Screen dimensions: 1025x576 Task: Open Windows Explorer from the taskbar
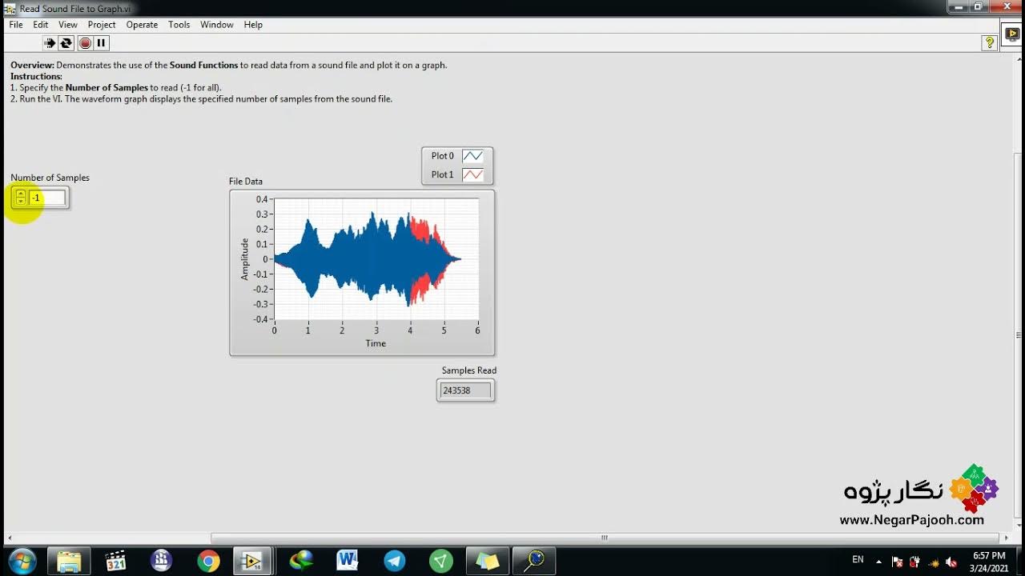(69, 561)
